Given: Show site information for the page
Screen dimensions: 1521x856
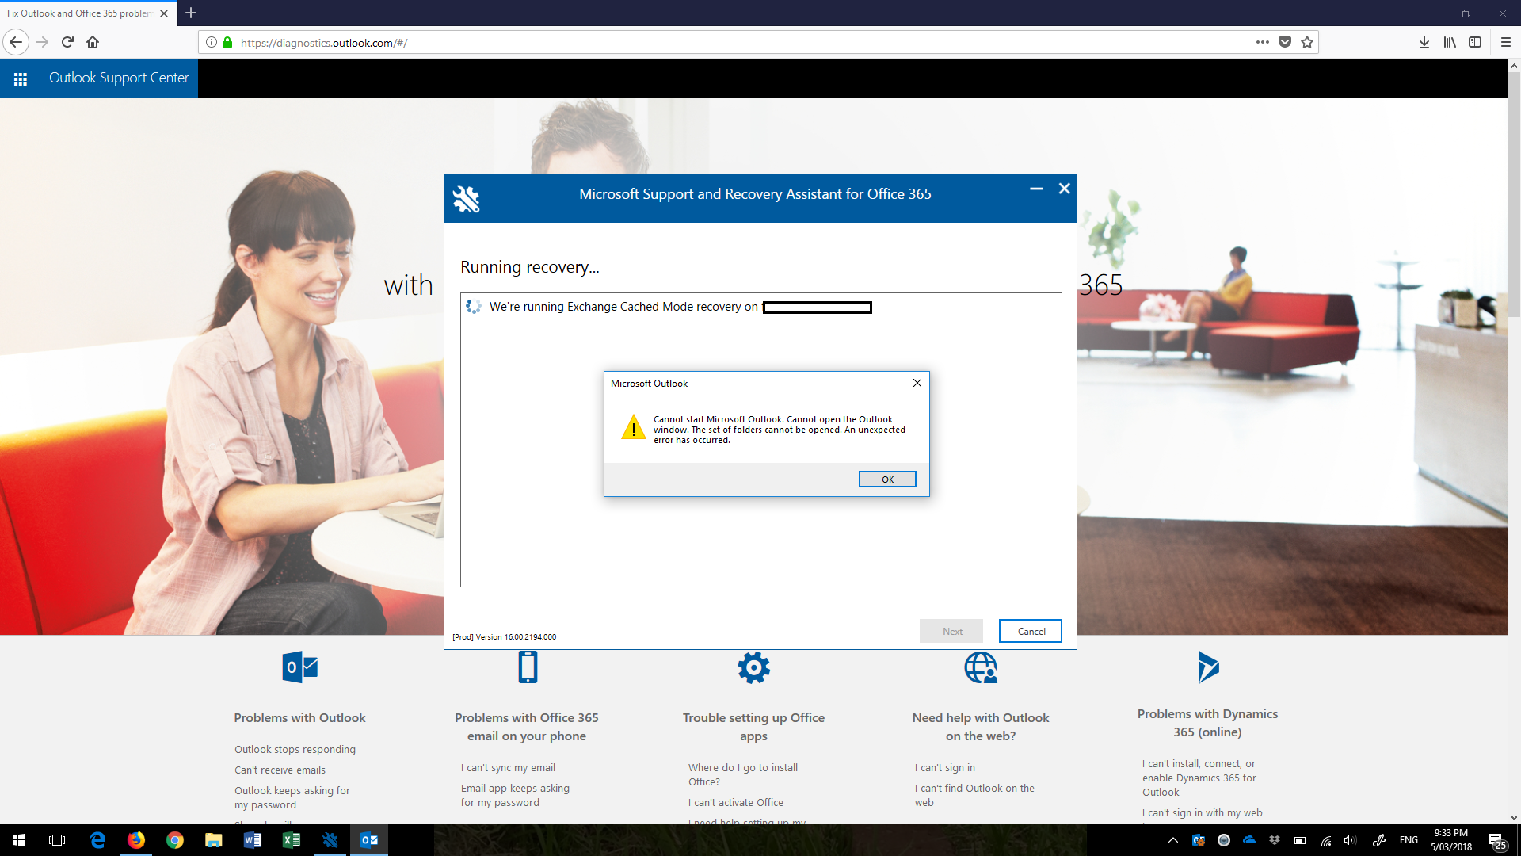Looking at the screenshot, I should 212,43.
